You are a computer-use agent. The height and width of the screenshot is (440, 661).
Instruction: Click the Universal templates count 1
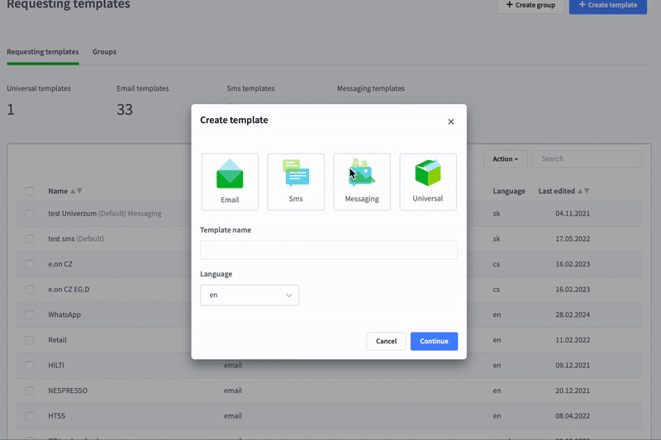click(x=11, y=110)
